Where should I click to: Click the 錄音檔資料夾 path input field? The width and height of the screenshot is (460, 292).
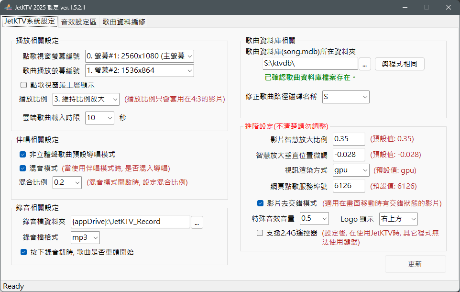pyautogui.click(x=131, y=222)
